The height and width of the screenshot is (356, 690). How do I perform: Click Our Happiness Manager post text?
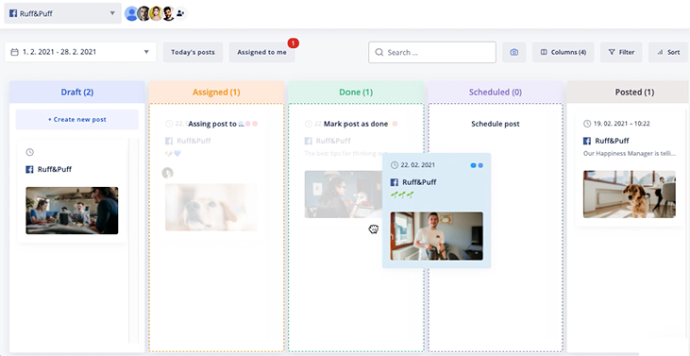630,154
